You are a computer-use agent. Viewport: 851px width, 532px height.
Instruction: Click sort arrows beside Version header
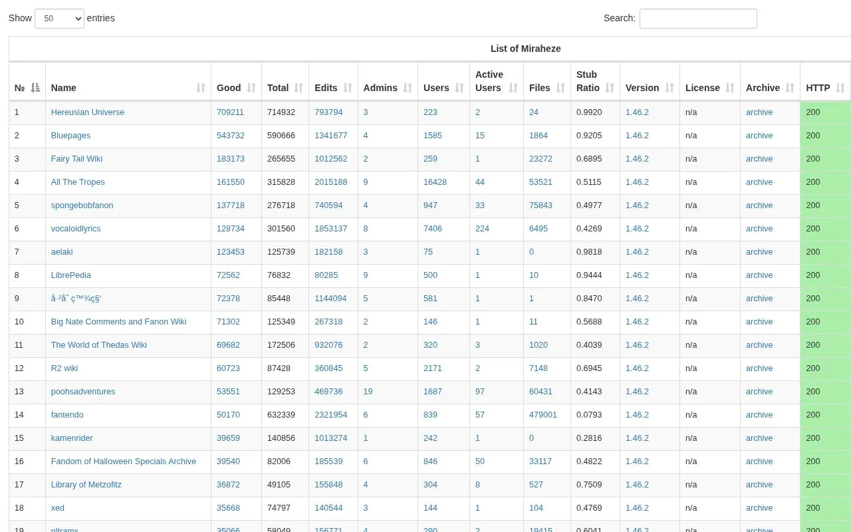pos(669,88)
